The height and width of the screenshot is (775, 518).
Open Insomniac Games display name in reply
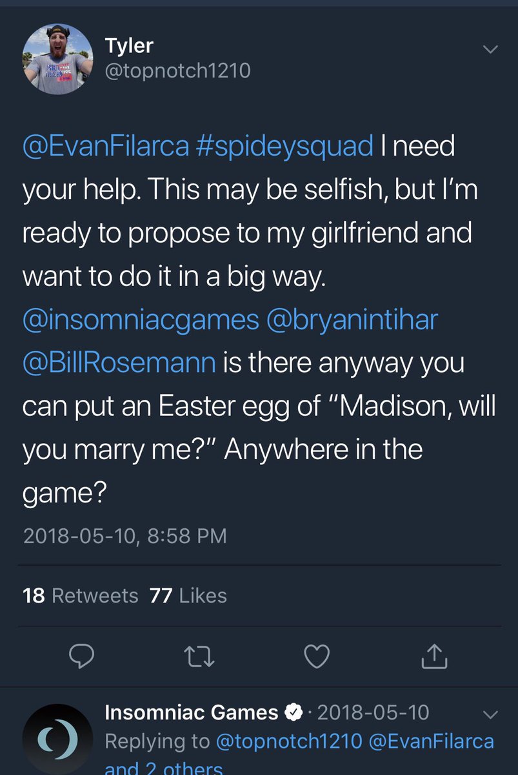[x=192, y=712]
